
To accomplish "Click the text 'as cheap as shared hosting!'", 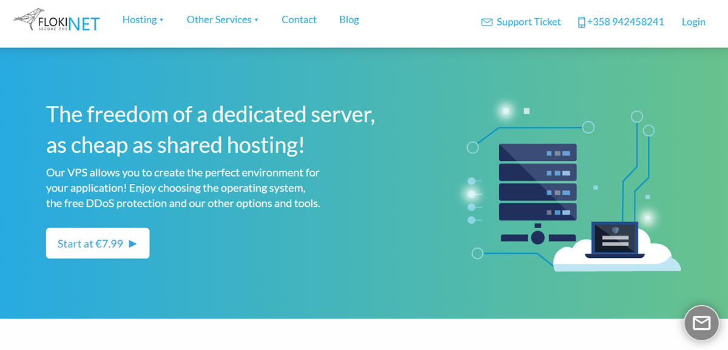I will pyautogui.click(x=175, y=146).
